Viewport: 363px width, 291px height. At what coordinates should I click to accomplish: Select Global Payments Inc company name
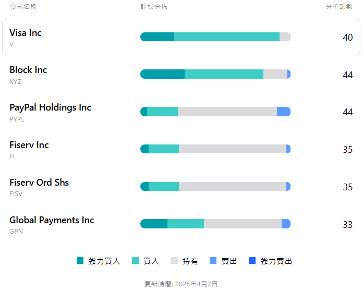[x=52, y=220]
